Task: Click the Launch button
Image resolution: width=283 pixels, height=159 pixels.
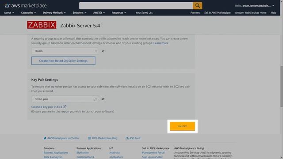Action: click(182, 126)
